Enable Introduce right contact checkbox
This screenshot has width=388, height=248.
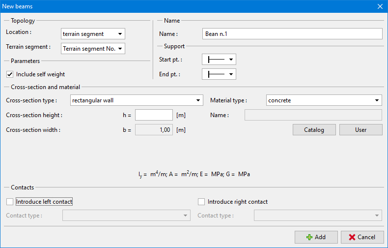click(x=201, y=202)
